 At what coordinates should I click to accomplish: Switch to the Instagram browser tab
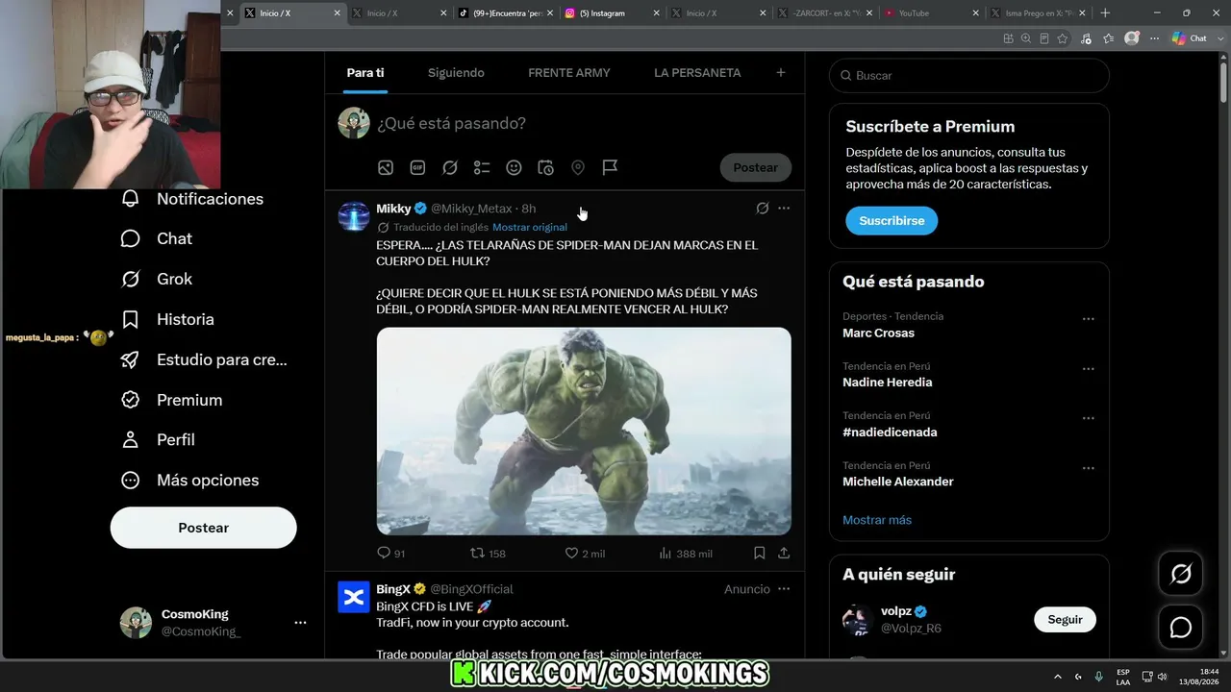[612, 13]
